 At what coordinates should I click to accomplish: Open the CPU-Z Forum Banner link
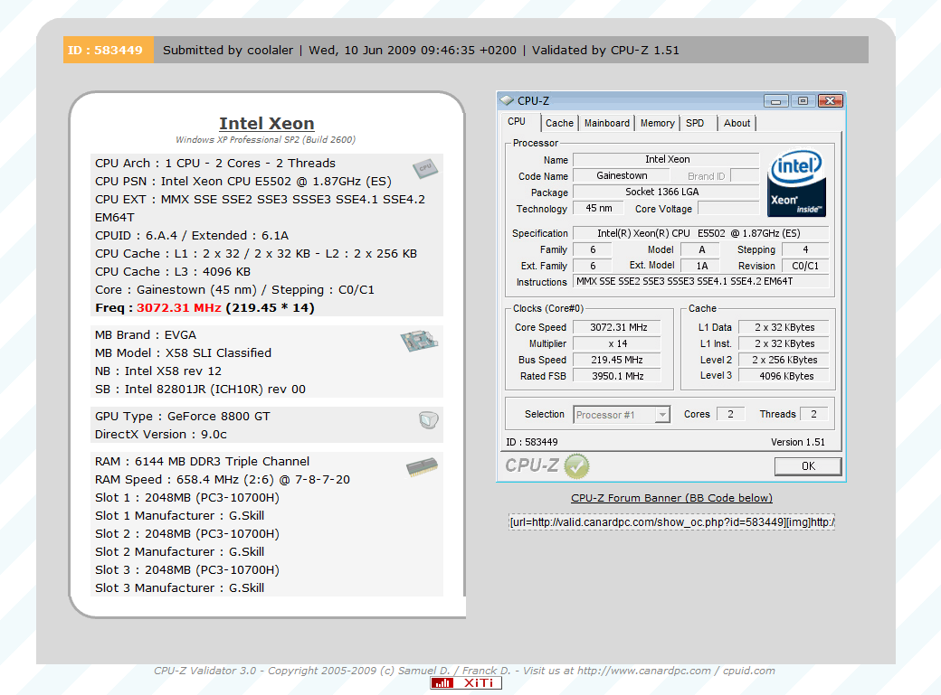pos(671,498)
